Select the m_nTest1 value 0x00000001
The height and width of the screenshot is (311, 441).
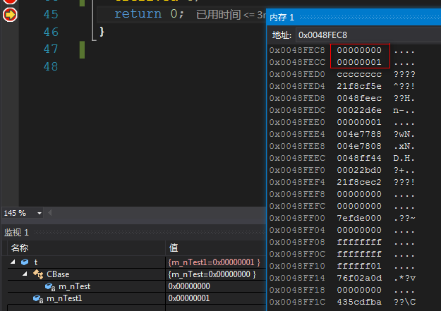pyautogui.click(x=189, y=298)
